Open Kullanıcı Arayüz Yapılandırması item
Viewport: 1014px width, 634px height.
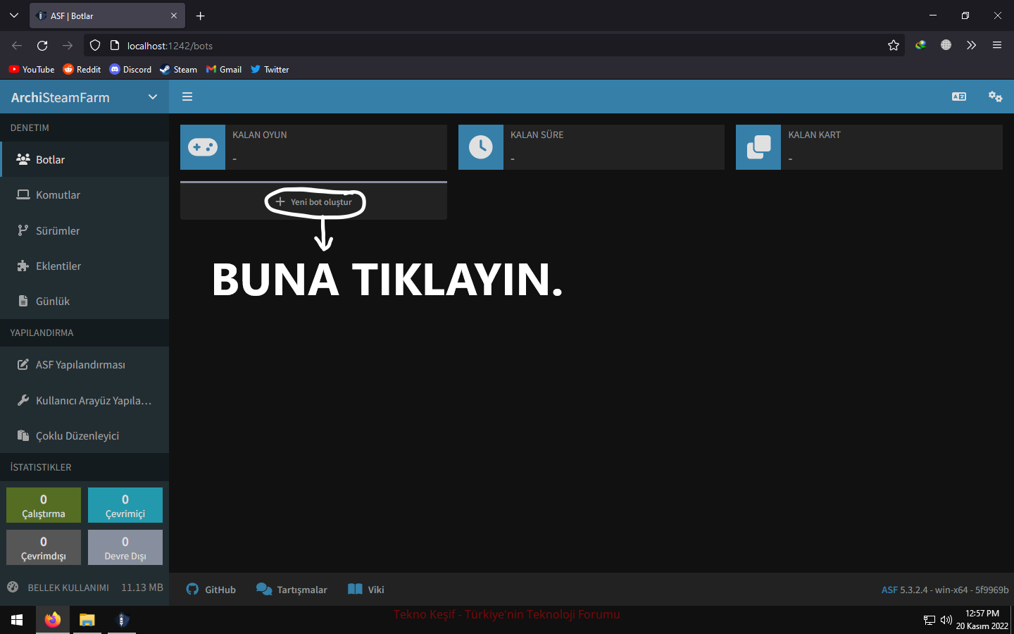click(x=84, y=400)
